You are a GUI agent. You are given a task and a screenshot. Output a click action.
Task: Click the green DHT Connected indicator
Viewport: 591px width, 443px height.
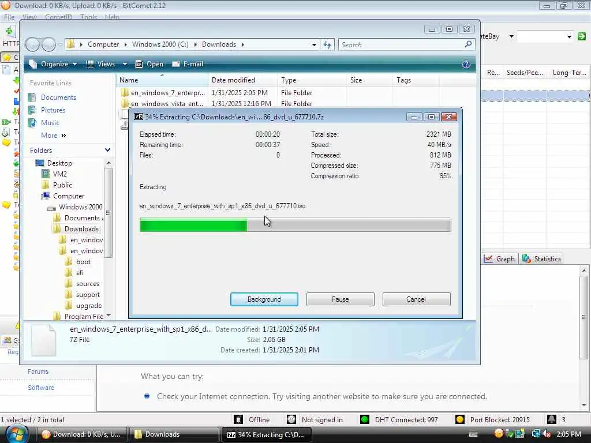click(365, 420)
